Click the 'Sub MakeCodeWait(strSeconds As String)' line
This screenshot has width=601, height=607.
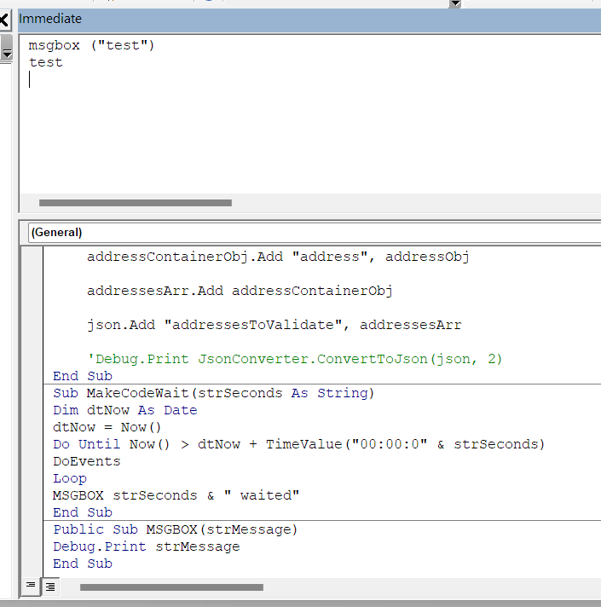(x=214, y=393)
